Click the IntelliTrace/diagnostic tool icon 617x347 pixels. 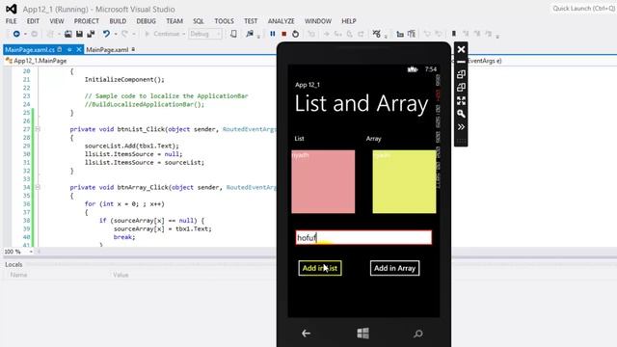[x=376, y=35]
